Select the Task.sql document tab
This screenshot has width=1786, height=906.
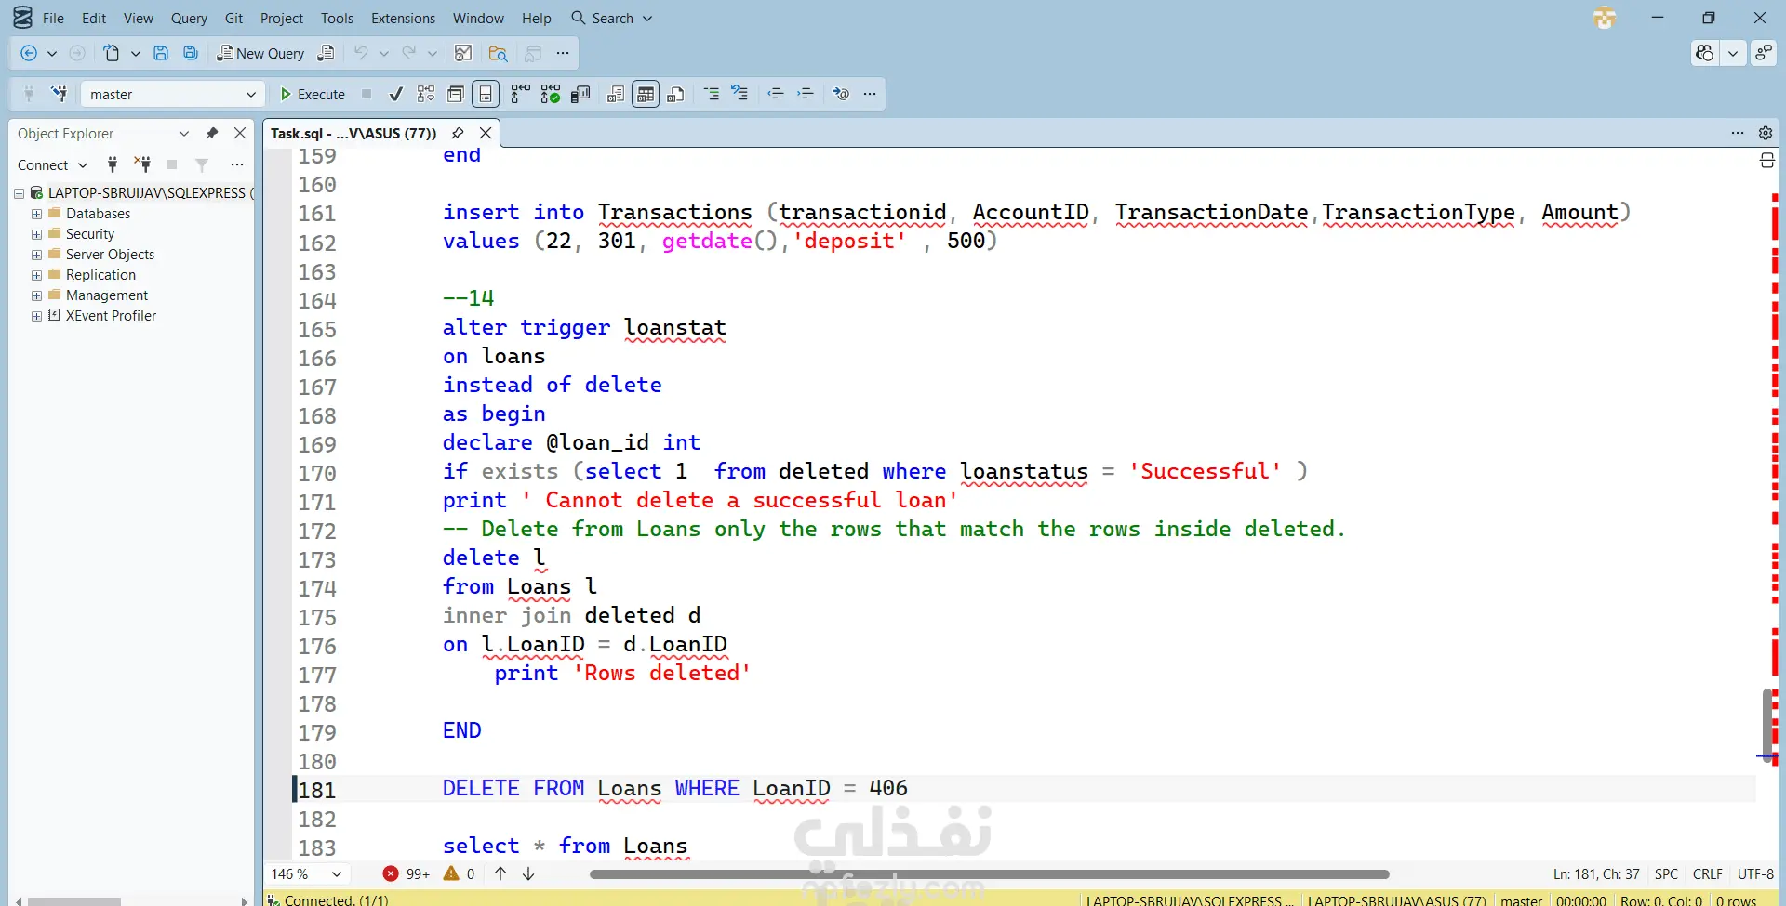(x=353, y=133)
